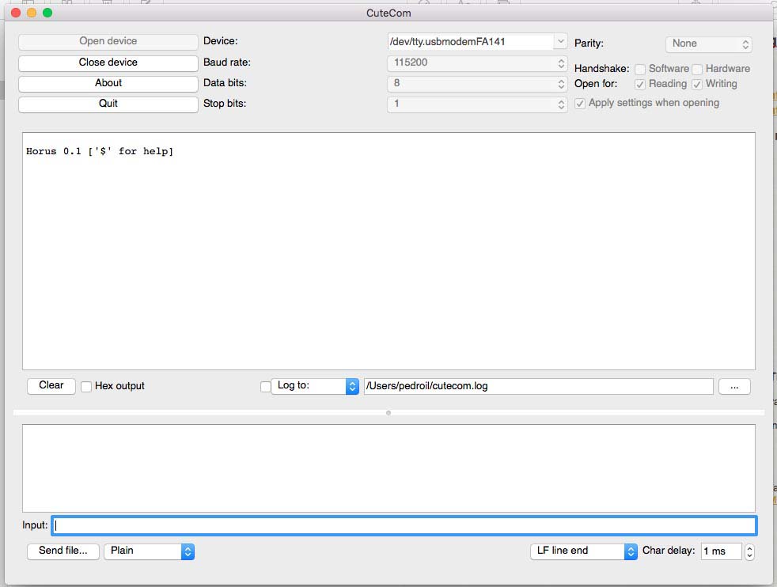The width and height of the screenshot is (777, 587).
Task: Click the red close window button
Action: coord(16,13)
